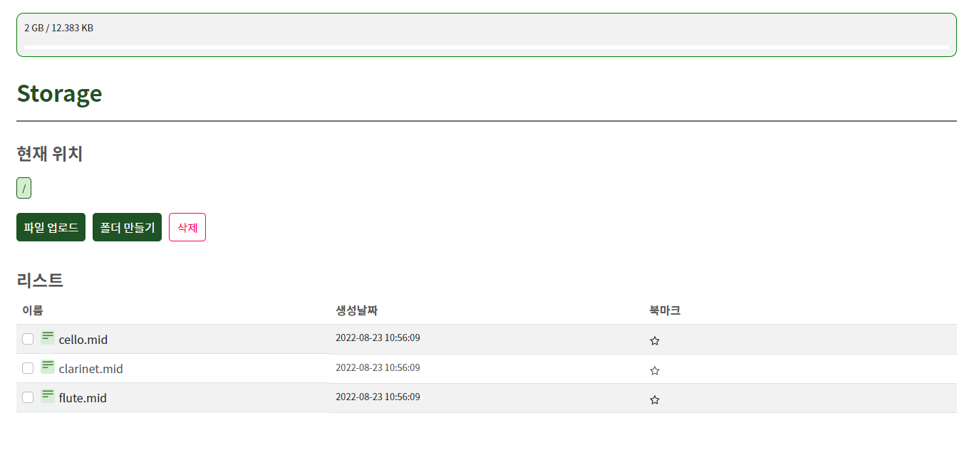Screen dimensions: 979x455
Task: Click the 리스트 heading
Action: point(40,280)
